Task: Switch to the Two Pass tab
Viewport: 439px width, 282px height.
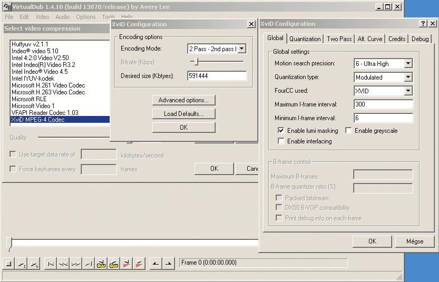Action: tap(339, 39)
